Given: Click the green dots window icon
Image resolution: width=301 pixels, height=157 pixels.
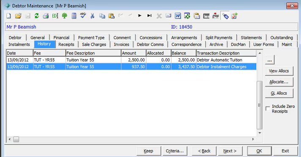Looking at the screenshot, I should click(187, 16).
